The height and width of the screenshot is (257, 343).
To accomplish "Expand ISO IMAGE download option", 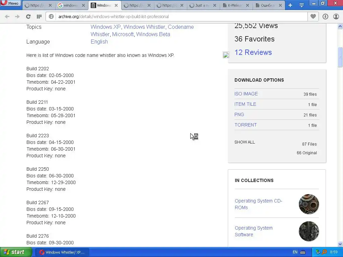I will click(246, 94).
